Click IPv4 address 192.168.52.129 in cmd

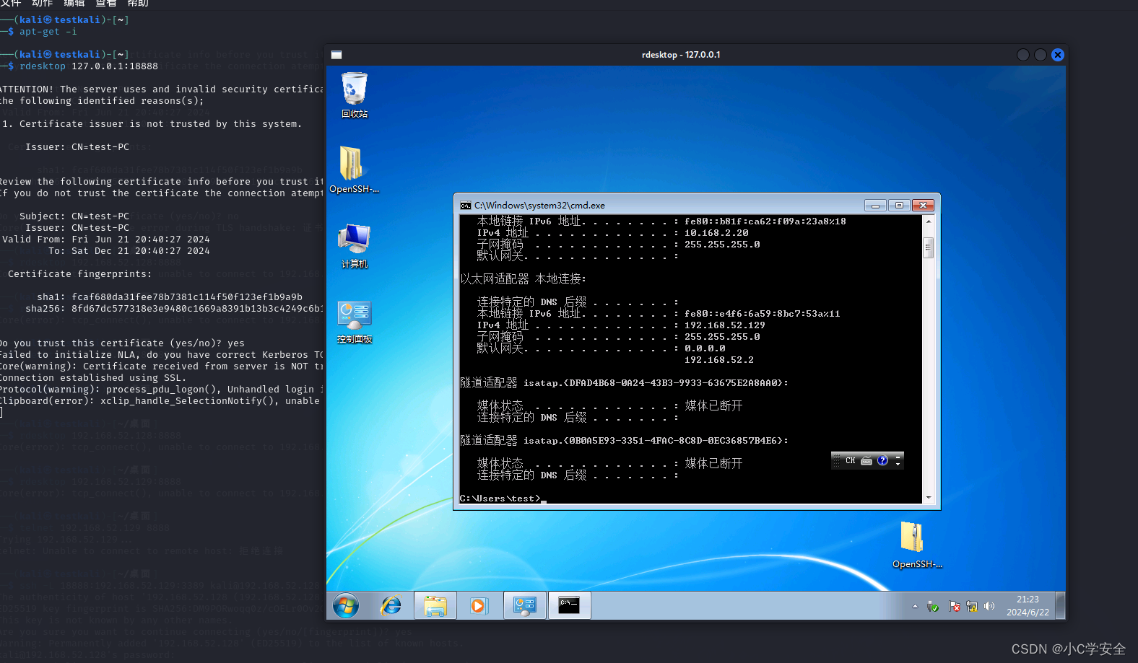[x=725, y=325]
